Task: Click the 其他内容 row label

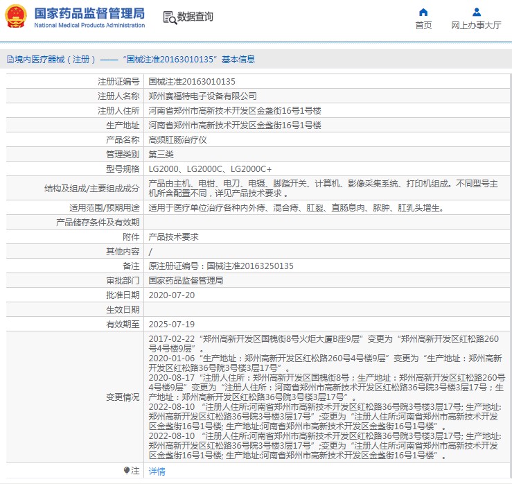Action: [123, 251]
